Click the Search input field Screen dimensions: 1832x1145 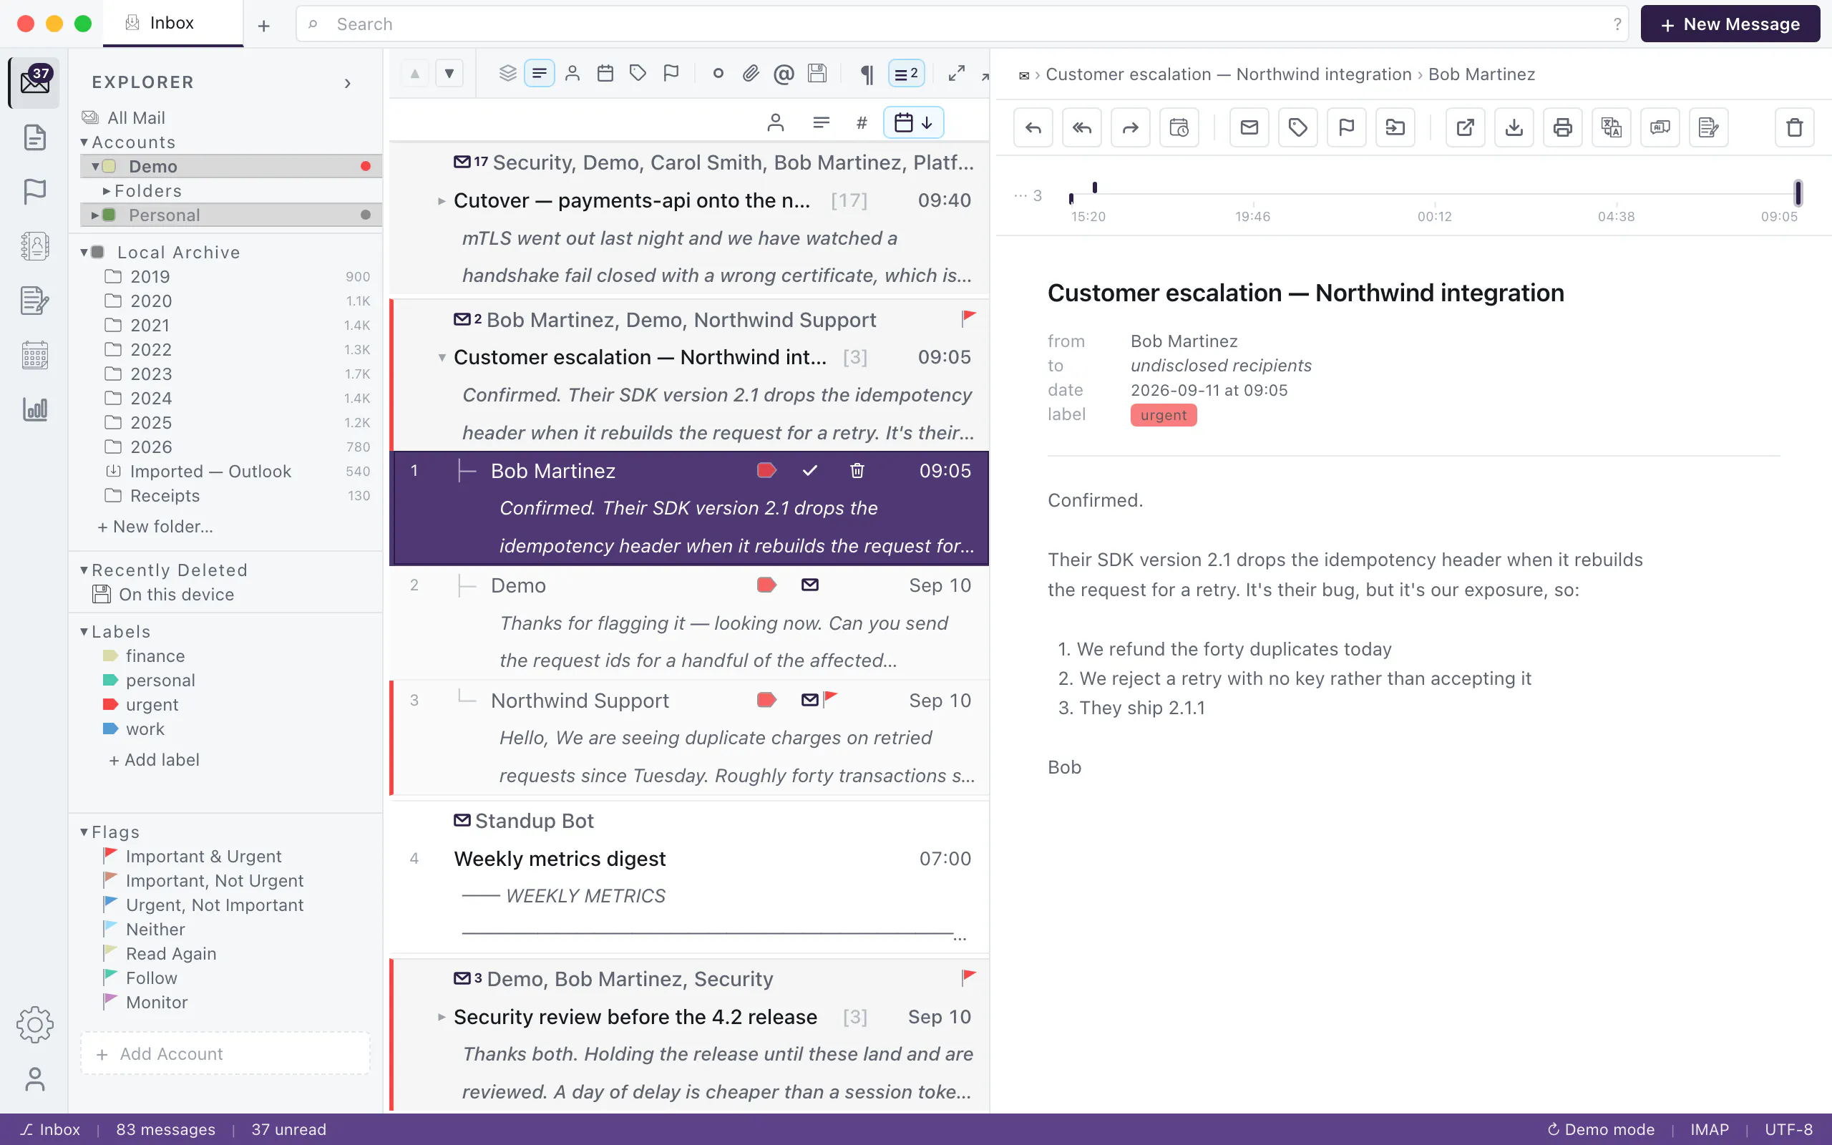point(961,24)
